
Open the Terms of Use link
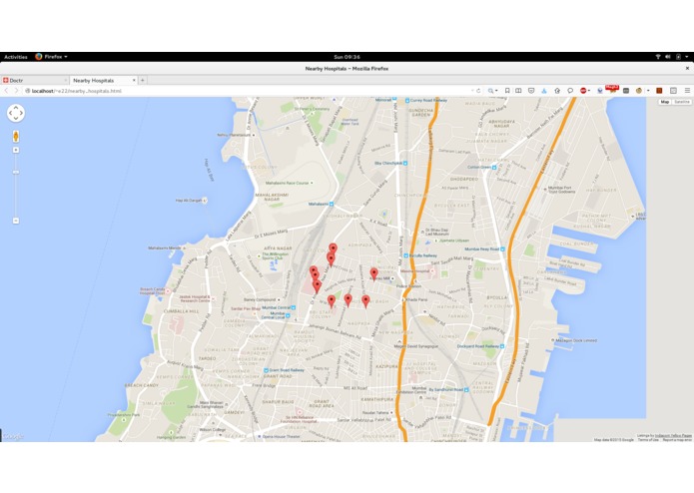648,440
